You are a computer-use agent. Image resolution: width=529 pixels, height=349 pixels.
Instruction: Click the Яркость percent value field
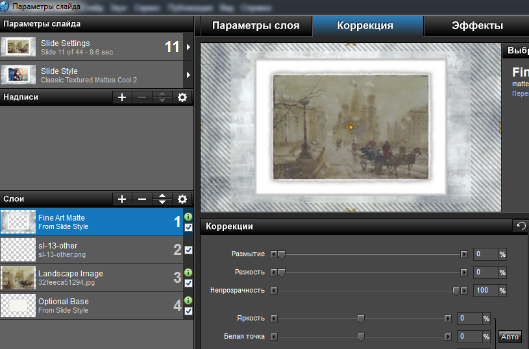pyautogui.click(x=470, y=319)
